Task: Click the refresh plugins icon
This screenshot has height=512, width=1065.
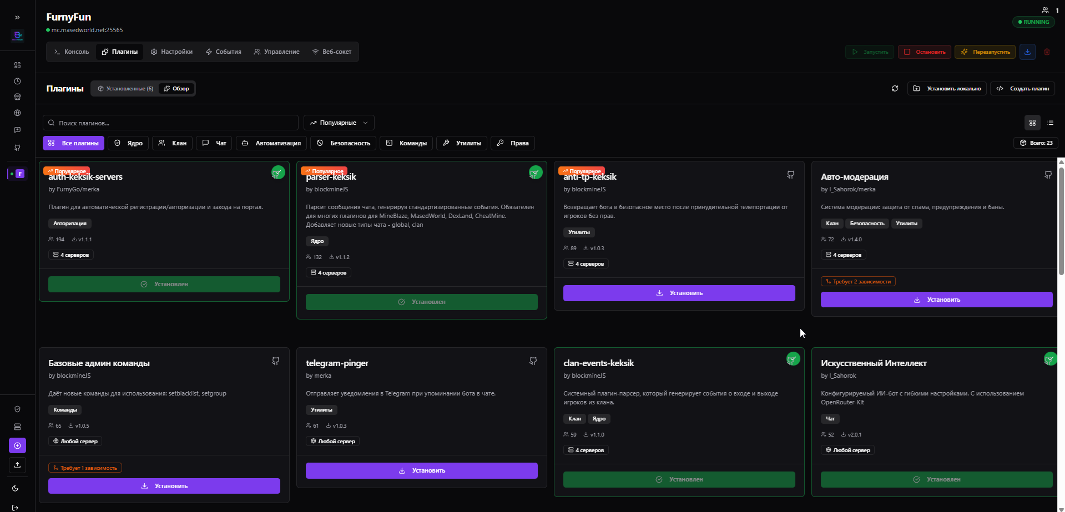Action: (895, 89)
